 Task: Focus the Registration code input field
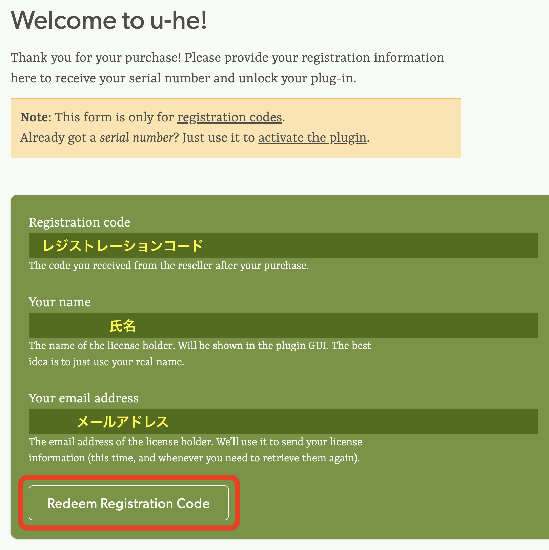[339, 245]
